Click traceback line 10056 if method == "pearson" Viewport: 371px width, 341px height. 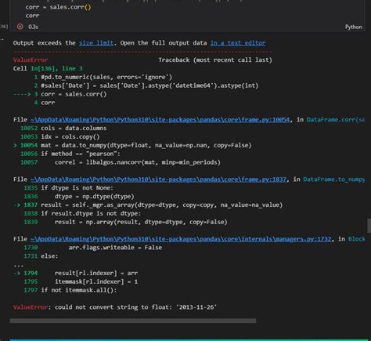coord(70,154)
